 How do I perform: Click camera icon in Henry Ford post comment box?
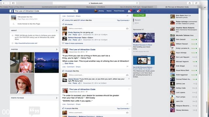127,75
